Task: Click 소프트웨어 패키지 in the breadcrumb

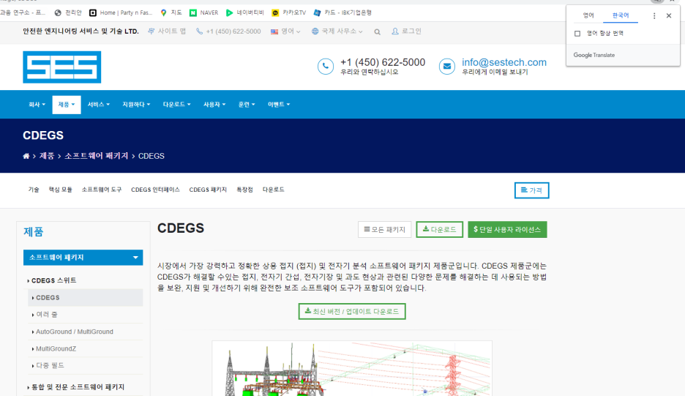Action: pyautogui.click(x=96, y=156)
